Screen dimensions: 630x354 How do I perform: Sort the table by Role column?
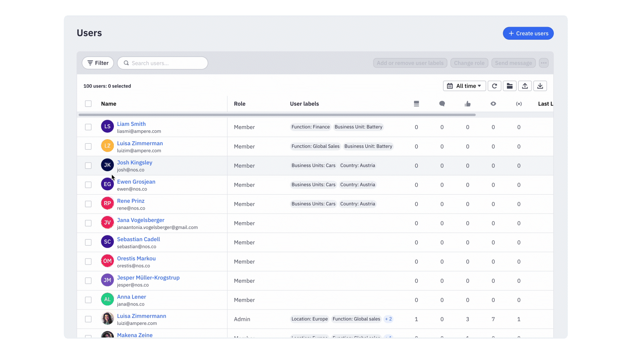click(x=239, y=104)
